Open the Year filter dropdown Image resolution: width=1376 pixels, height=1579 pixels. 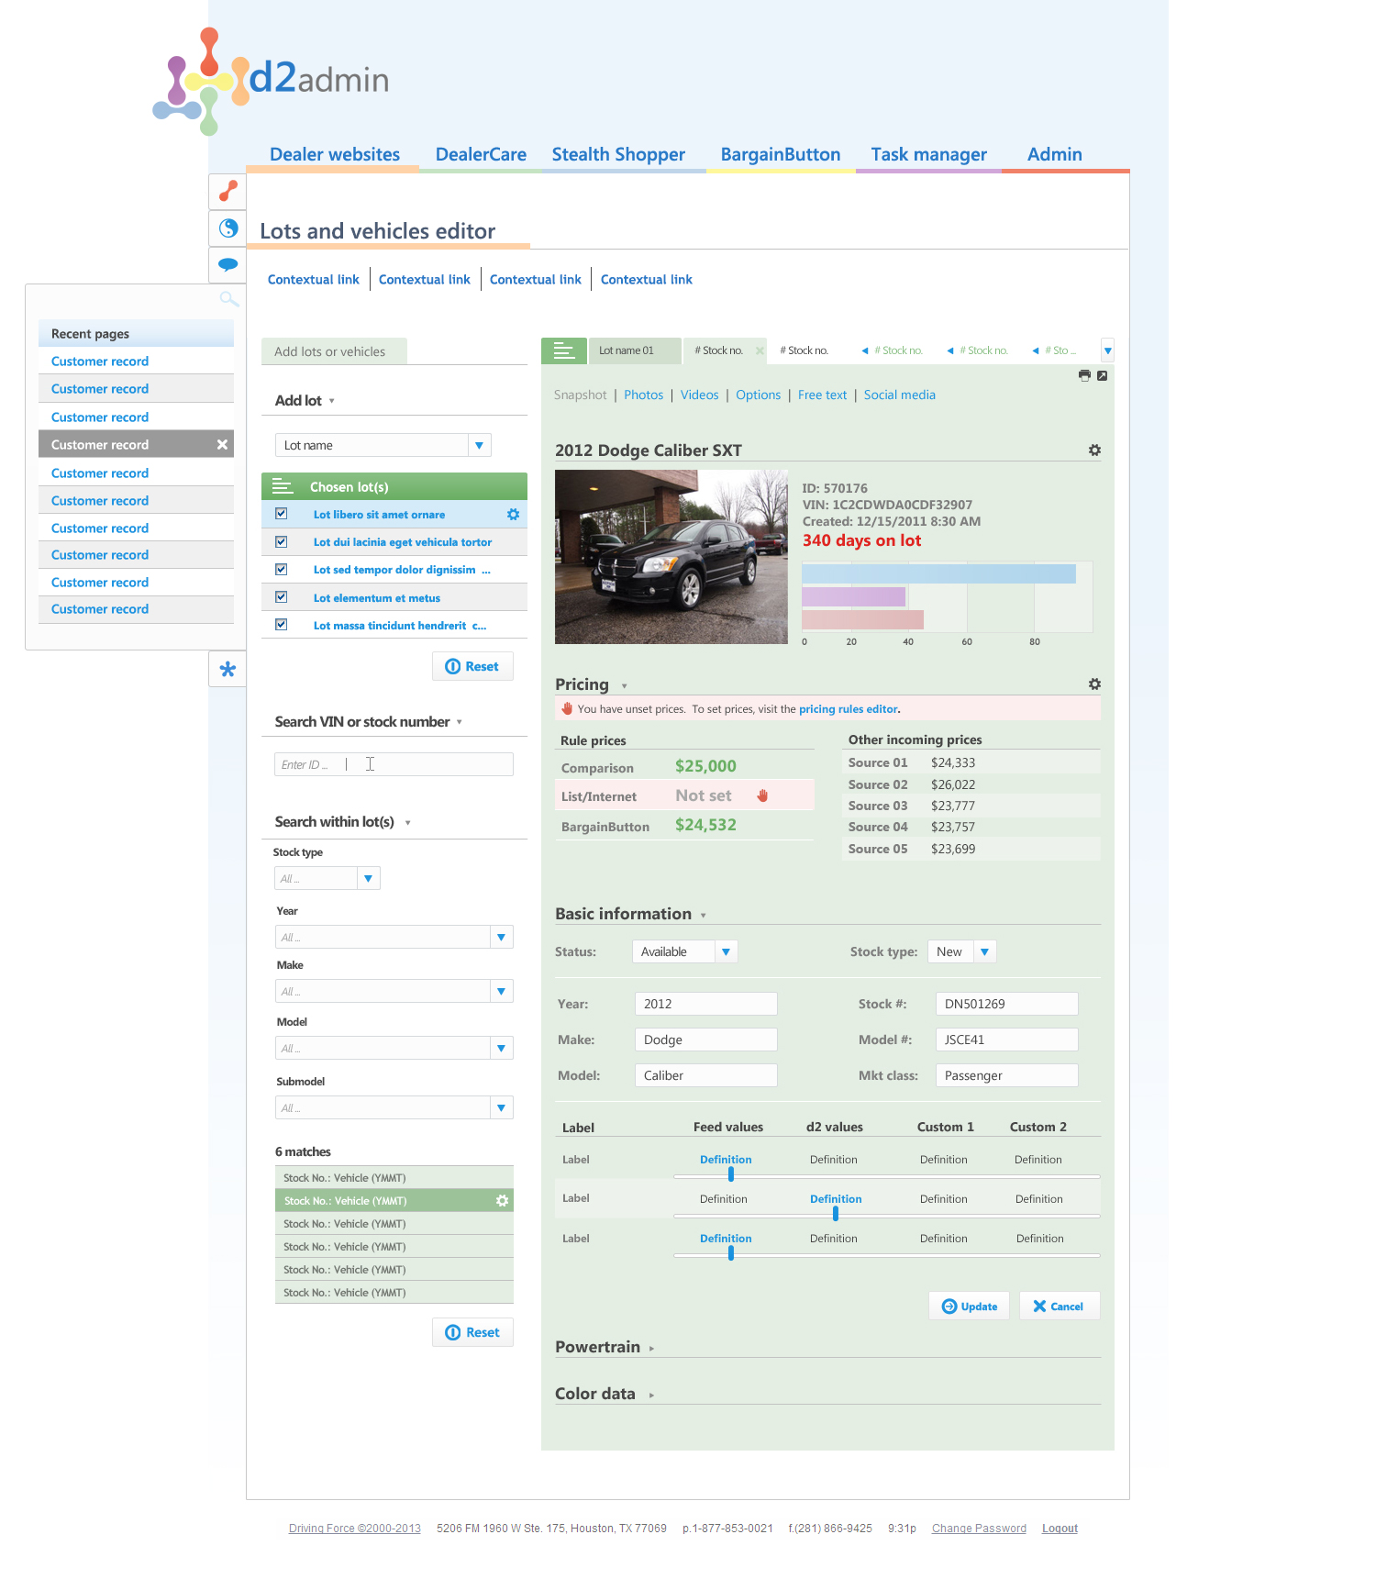click(x=501, y=937)
